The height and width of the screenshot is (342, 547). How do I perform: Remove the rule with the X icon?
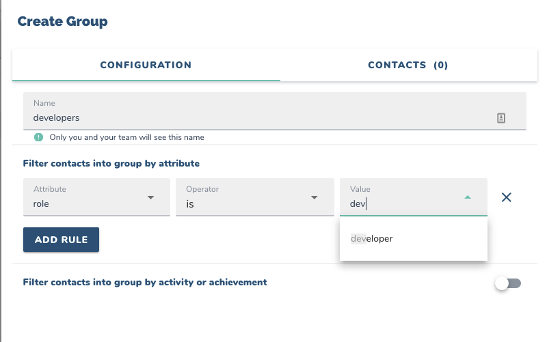pos(507,197)
